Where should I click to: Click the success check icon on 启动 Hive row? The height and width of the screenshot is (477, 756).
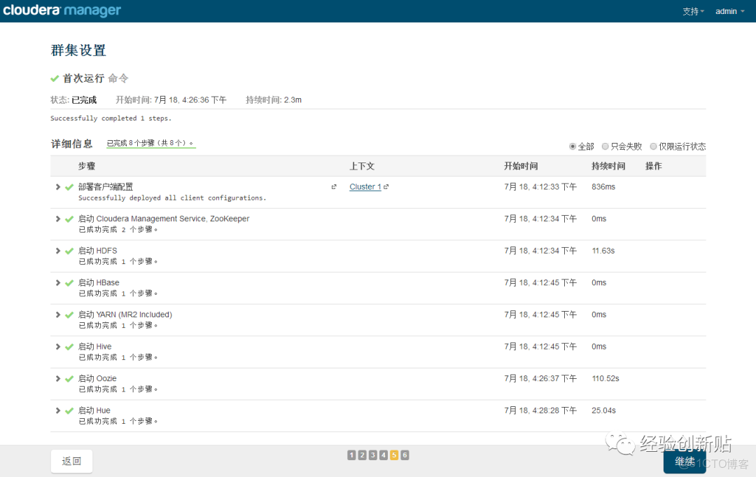tap(68, 346)
